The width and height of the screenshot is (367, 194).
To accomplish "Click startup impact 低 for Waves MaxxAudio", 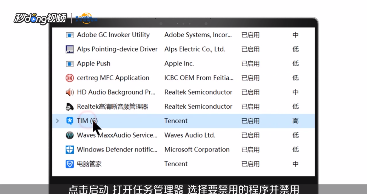I will [295, 135].
